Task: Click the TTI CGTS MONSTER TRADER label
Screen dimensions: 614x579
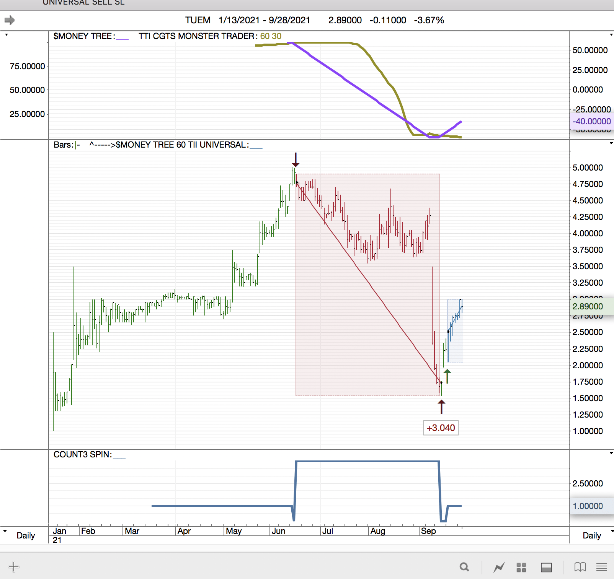Action: (198, 36)
